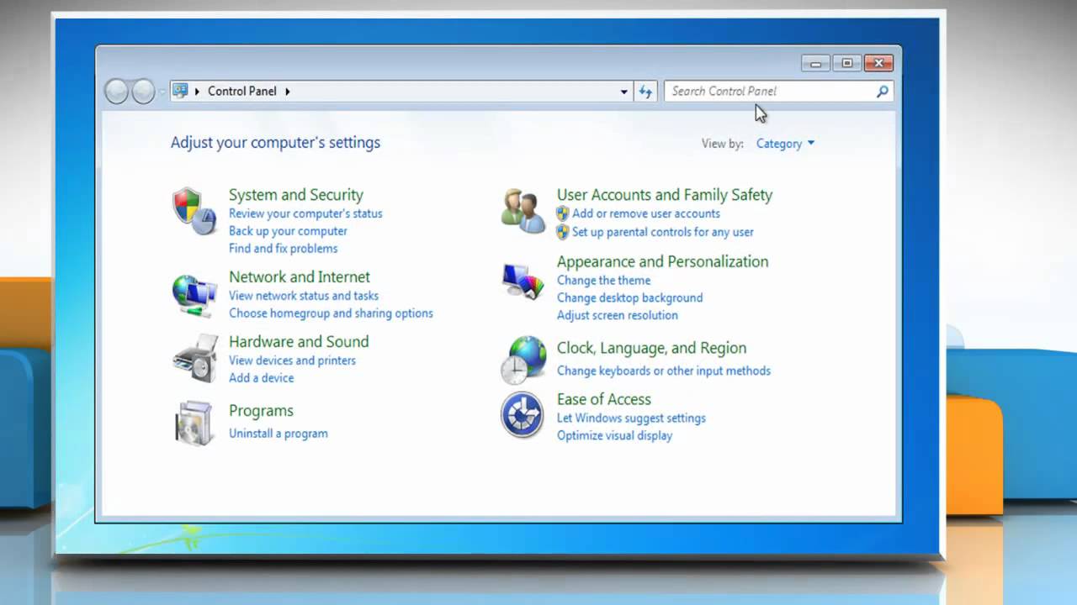This screenshot has height=605, width=1077.
Task: Click the refresh button beside address bar
Action: [645, 92]
